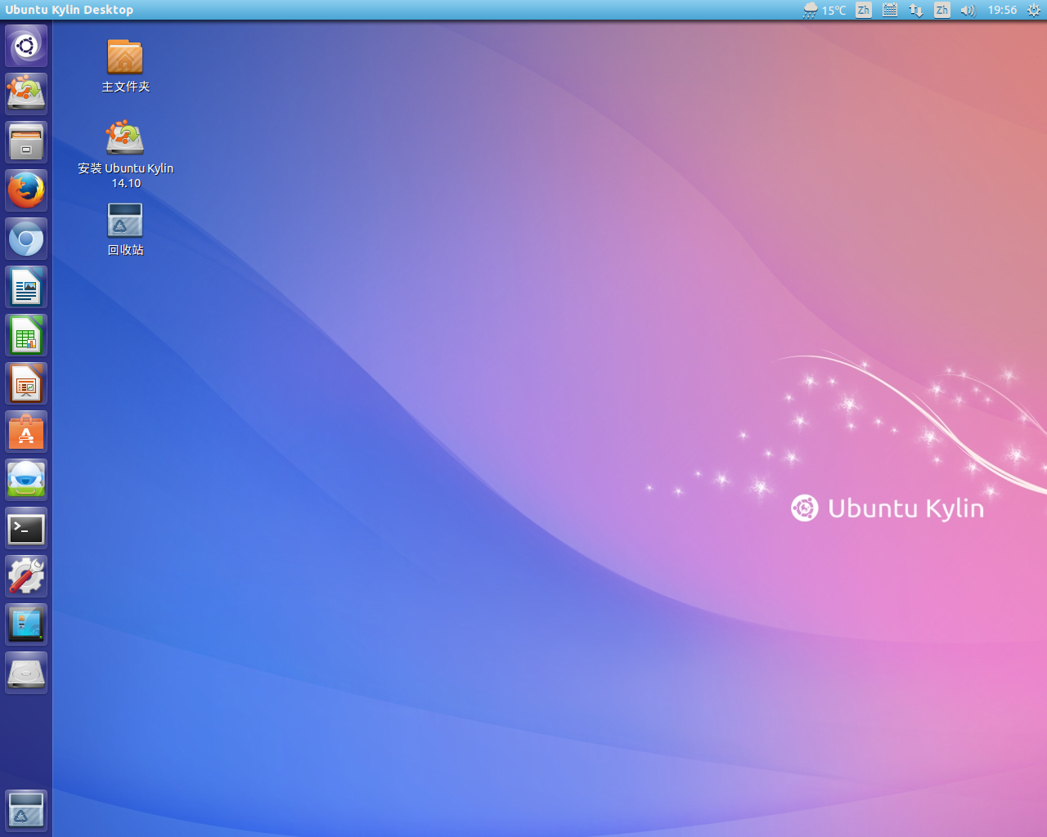
Task: Open the Ubuntu Dash search from launcher
Action: (x=26, y=46)
